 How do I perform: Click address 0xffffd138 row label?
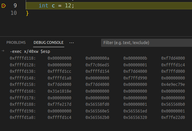(x=23, y=71)
